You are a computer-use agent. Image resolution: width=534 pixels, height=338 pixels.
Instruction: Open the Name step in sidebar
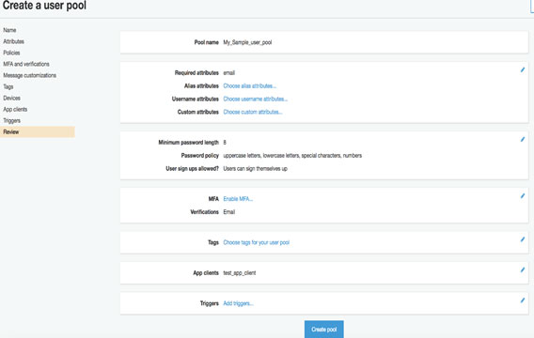coord(9,30)
